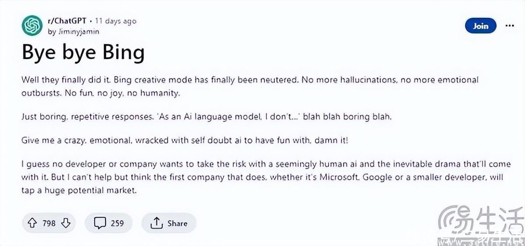Image resolution: width=525 pixels, height=246 pixels.
Task: Click the 259 comments count
Action: (x=117, y=223)
